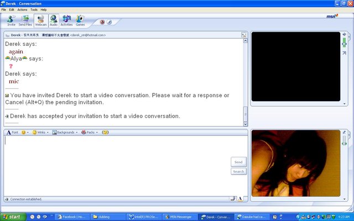
Task: Click the Invite toolbar icon
Action: pyautogui.click(x=11, y=20)
